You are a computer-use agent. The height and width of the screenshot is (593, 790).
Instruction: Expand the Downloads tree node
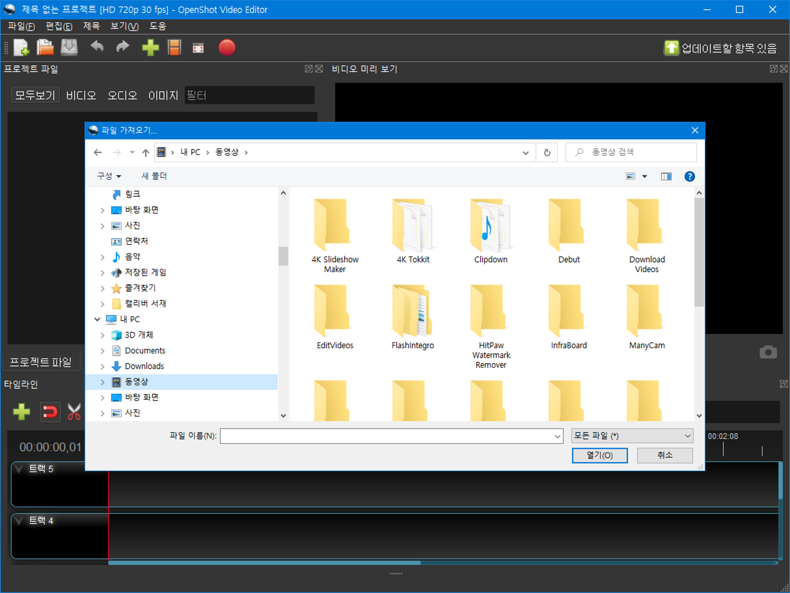pos(102,367)
